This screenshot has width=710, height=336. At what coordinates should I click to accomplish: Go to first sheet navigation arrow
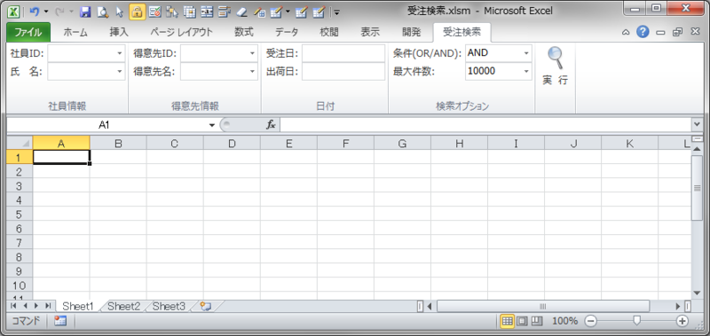coord(12,306)
